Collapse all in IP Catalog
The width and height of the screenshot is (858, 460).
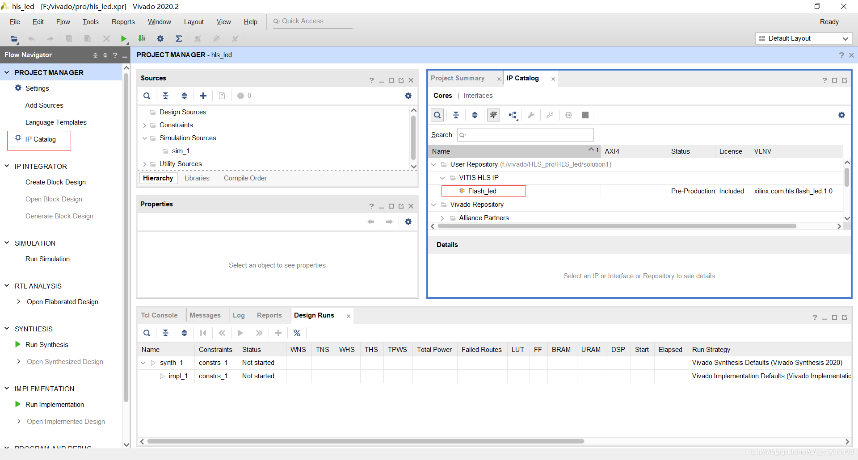pos(456,115)
